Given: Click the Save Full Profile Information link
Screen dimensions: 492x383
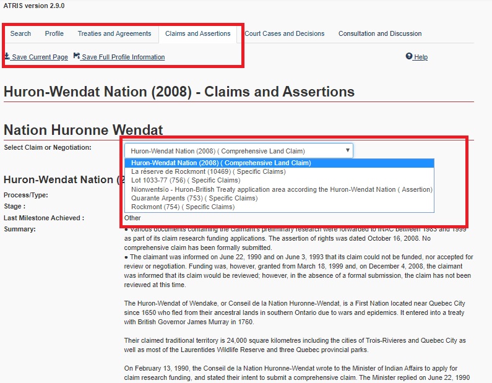Looking at the screenshot, I should tap(123, 57).
